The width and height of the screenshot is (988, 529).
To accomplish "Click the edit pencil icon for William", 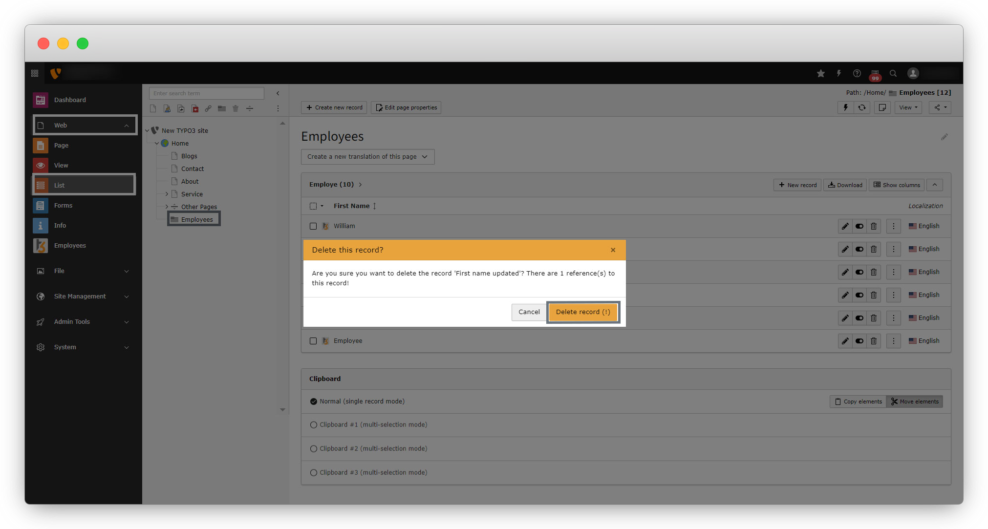I will pyautogui.click(x=845, y=226).
